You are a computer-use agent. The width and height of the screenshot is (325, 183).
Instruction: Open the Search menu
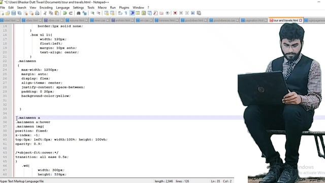(21, 8)
